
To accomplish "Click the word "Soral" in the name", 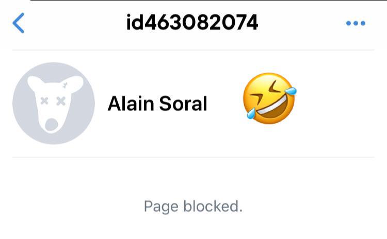I will (183, 104).
